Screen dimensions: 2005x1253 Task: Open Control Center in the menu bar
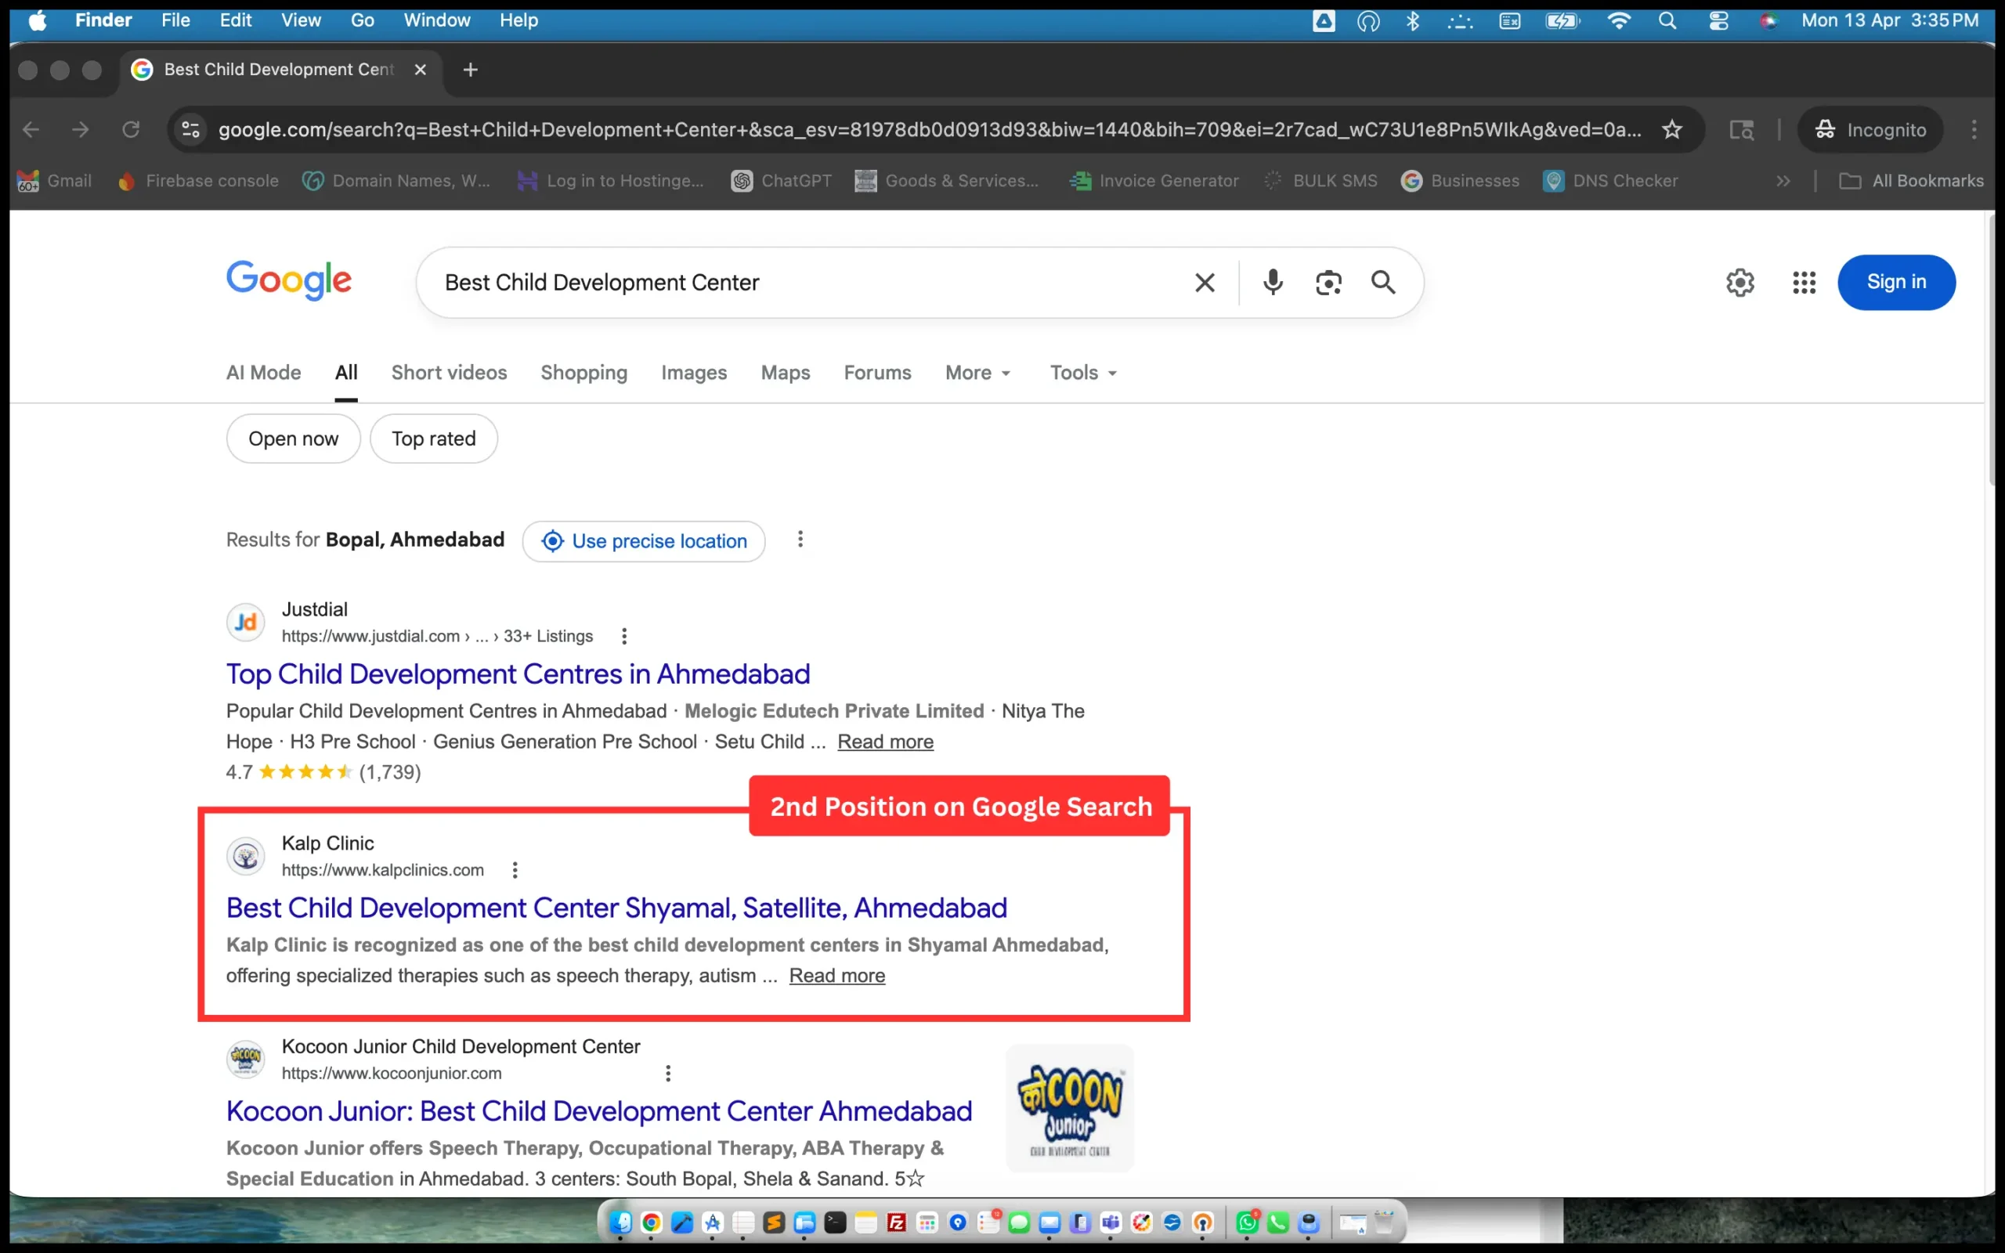tap(1718, 20)
